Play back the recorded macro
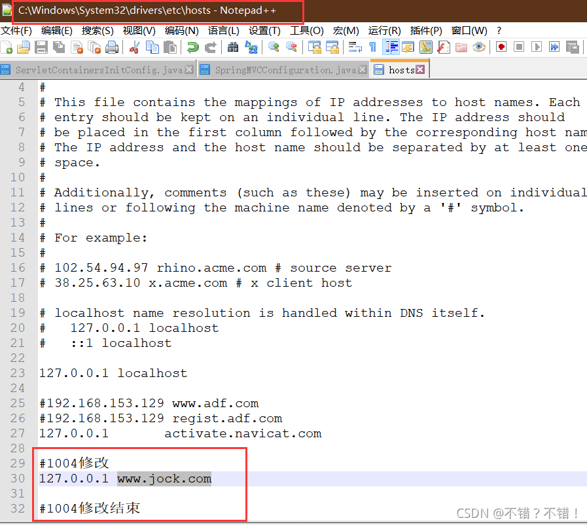 click(x=537, y=48)
